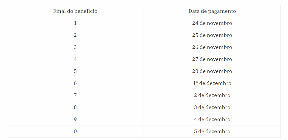Viewport: 288px width, 140px height.
Task: Click the "26 de novembro" cell
Action: pyautogui.click(x=212, y=47)
